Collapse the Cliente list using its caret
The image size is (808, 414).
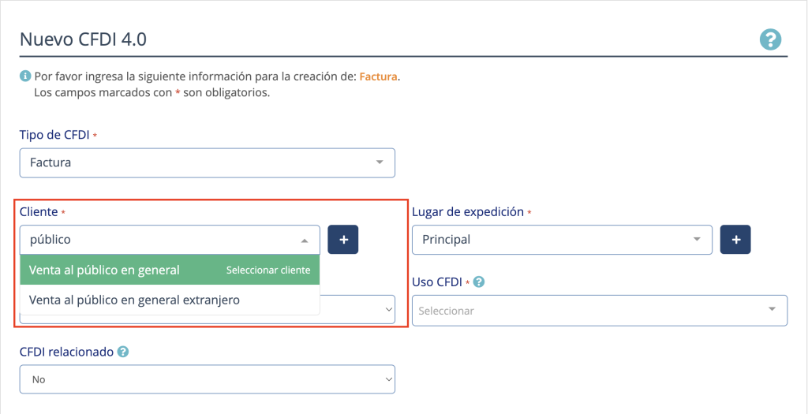(305, 241)
